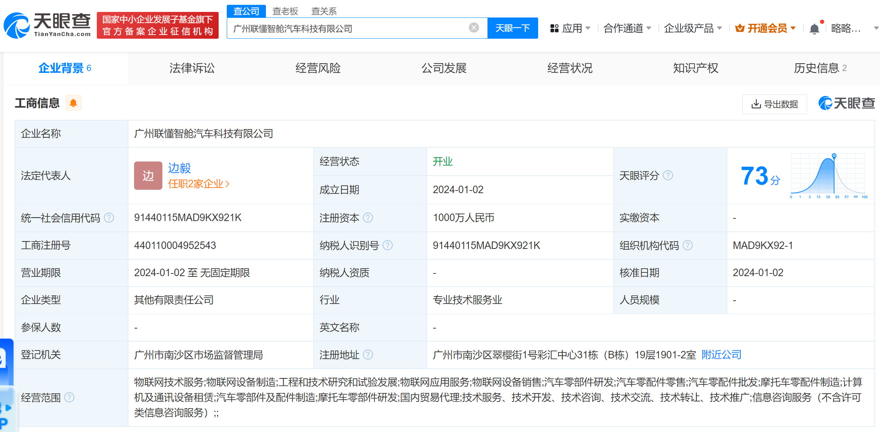Click the help icon beside 统一社会信用代码
Screen dimensions: 880x432
click(109, 218)
